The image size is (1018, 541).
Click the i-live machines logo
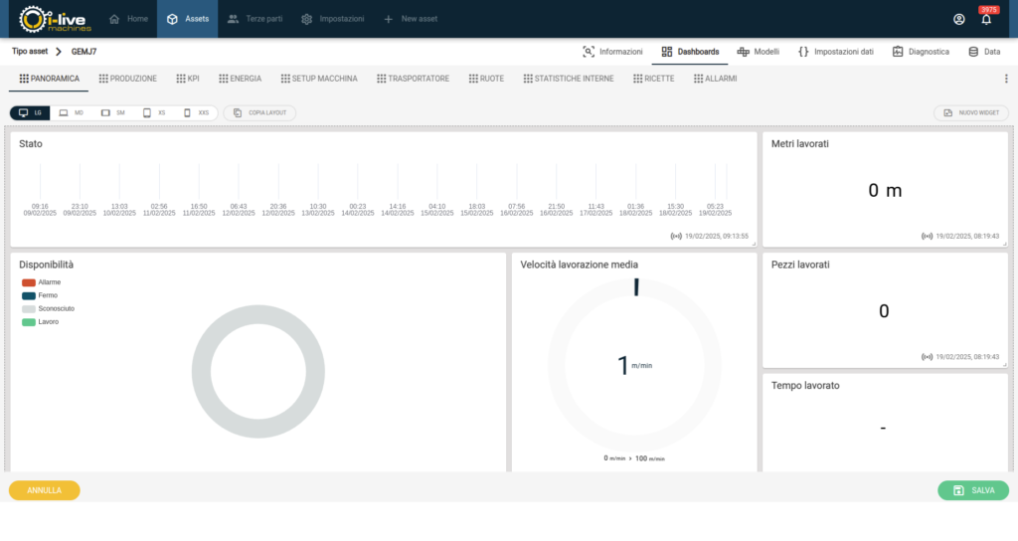55,19
